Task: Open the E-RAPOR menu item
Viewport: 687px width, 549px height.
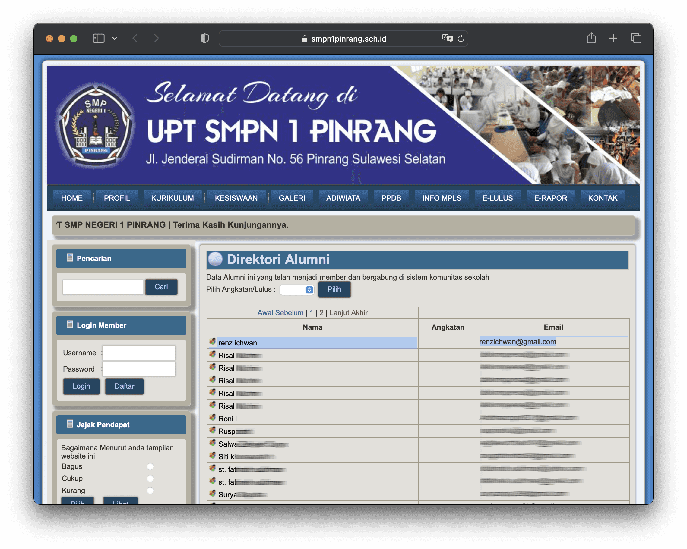Action: (x=550, y=198)
